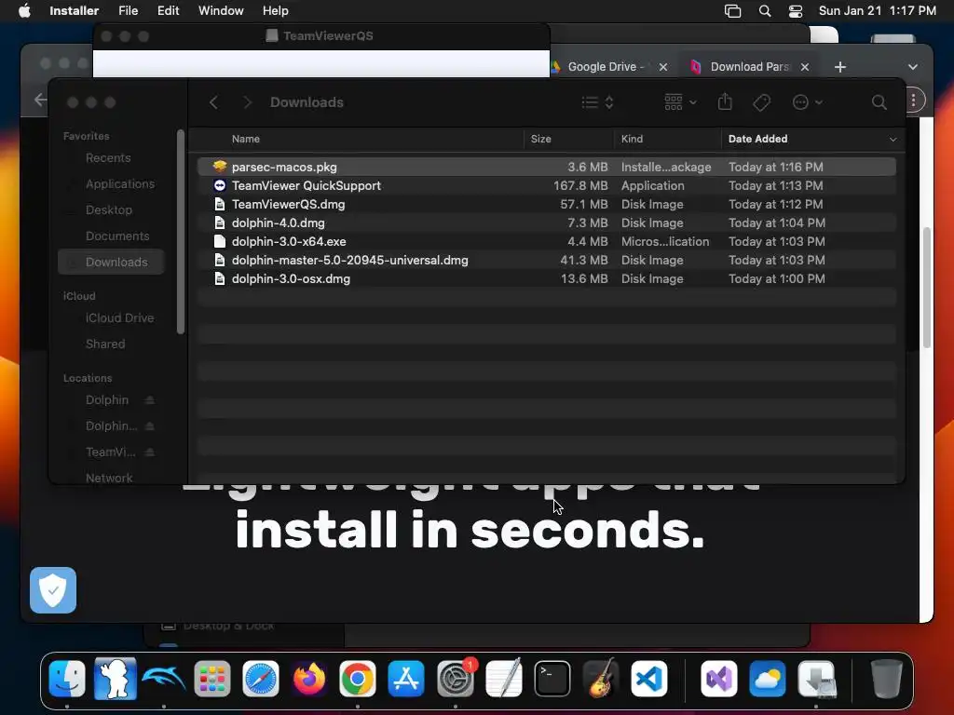Open the Installer app menu
This screenshot has width=954, height=715.
[x=75, y=11]
